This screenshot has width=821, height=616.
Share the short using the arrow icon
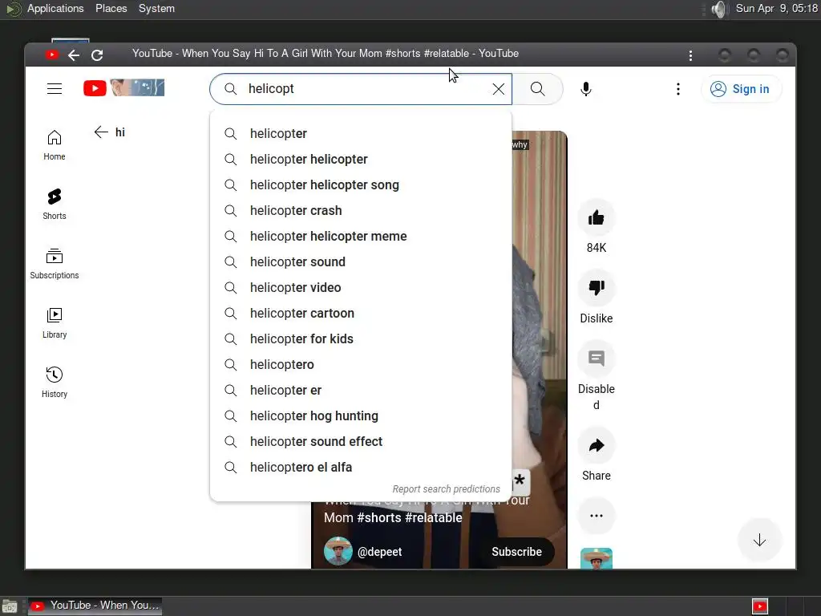[x=597, y=445]
